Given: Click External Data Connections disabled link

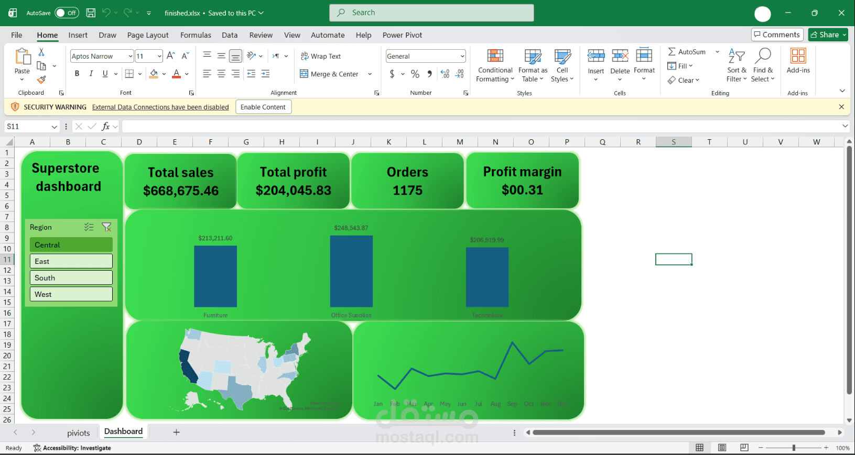Looking at the screenshot, I should point(160,107).
